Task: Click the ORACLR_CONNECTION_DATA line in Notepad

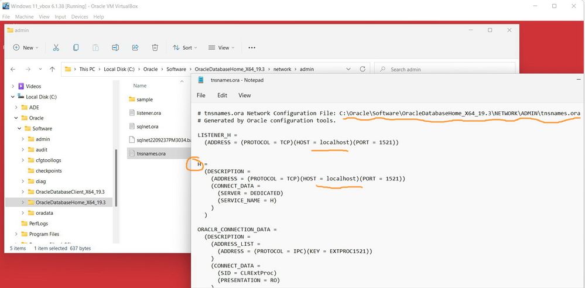Action: pyautogui.click(x=237, y=229)
